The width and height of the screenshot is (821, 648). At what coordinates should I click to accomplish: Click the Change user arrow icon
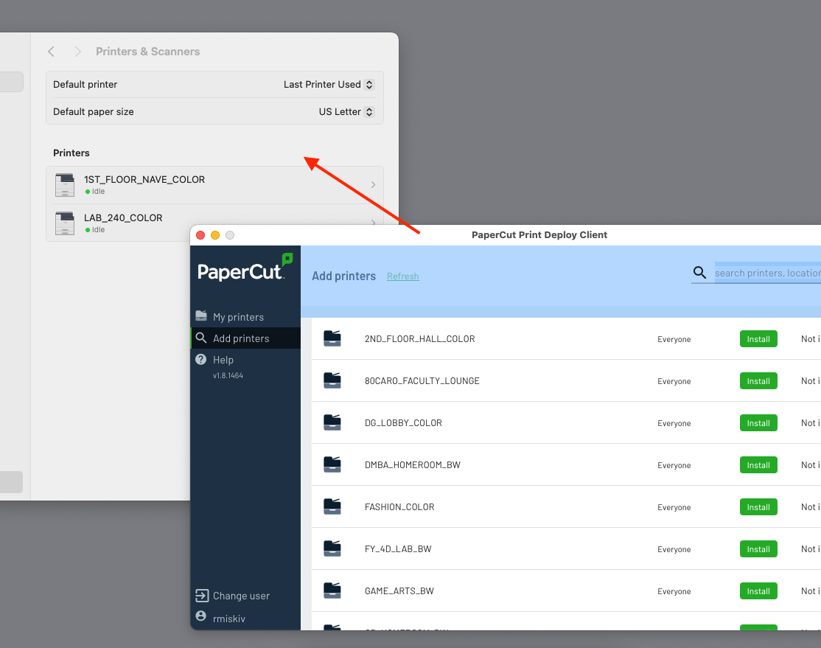[x=202, y=595]
